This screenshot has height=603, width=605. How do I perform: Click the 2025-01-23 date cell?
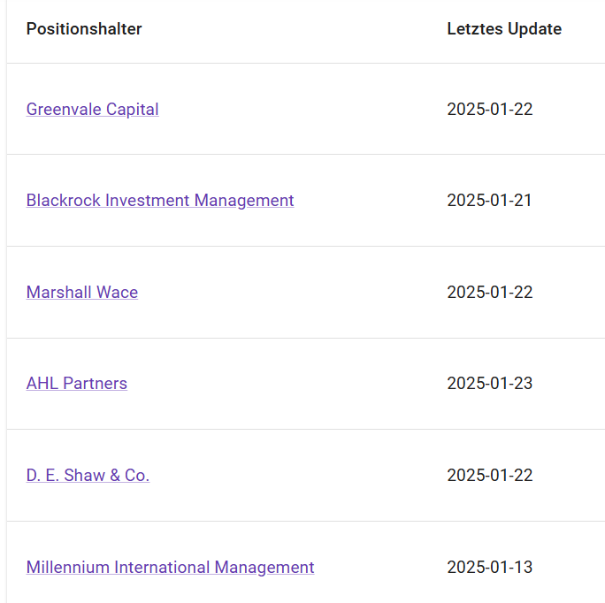point(489,384)
